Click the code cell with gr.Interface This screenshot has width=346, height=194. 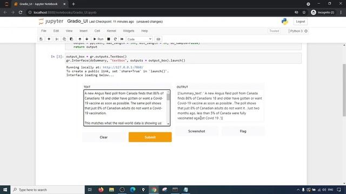pyautogui.click(x=183, y=59)
